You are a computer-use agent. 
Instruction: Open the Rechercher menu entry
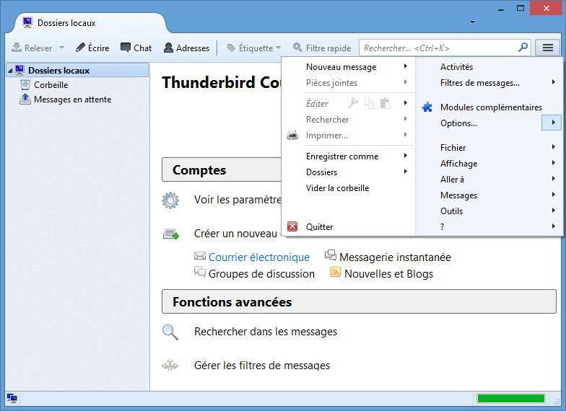coord(348,120)
